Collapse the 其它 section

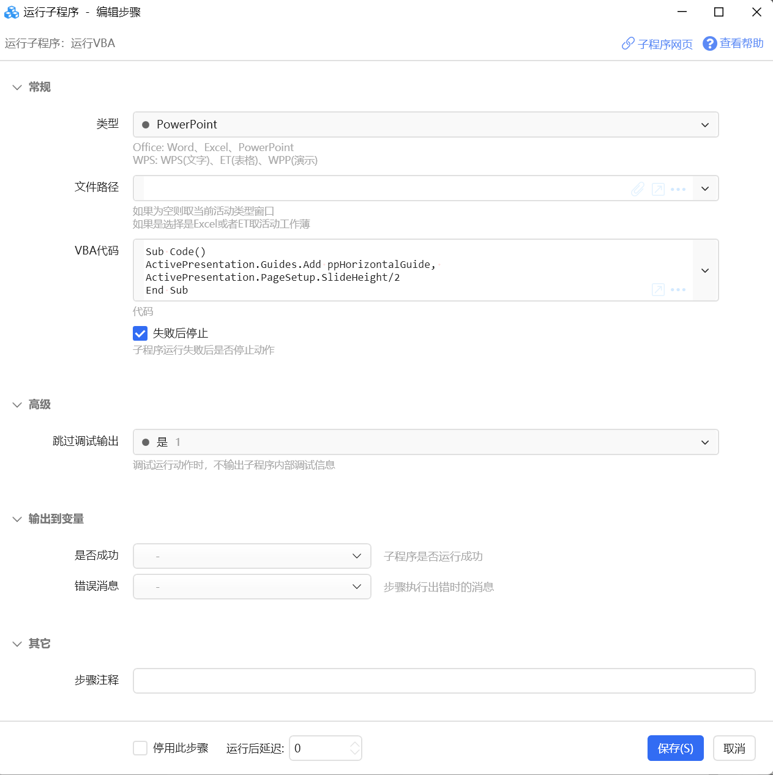[x=17, y=644]
